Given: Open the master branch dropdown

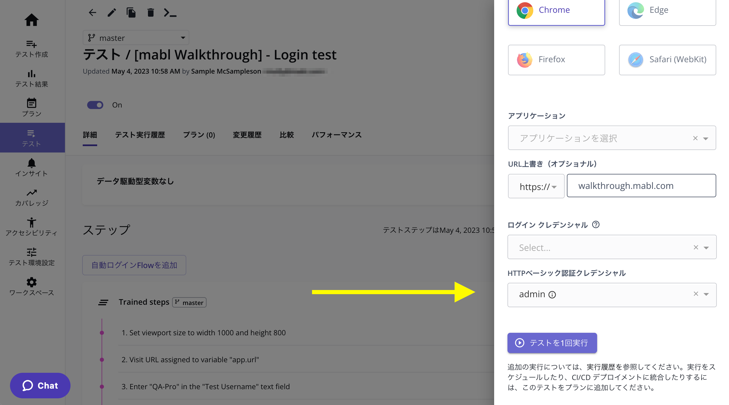Looking at the screenshot, I should pyautogui.click(x=136, y=38).
